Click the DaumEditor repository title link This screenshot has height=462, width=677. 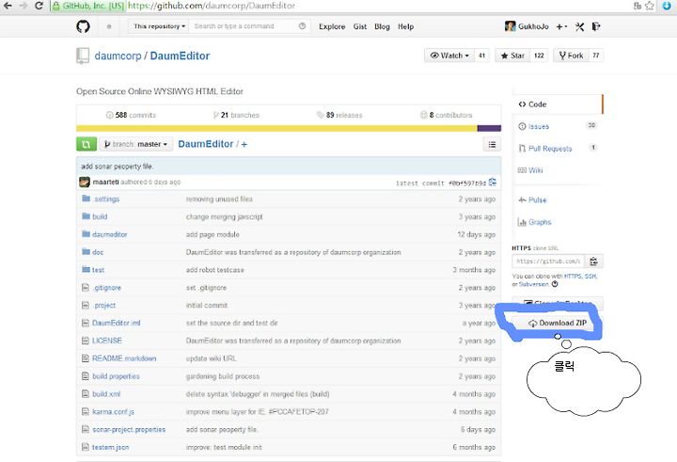coord(180,56)
